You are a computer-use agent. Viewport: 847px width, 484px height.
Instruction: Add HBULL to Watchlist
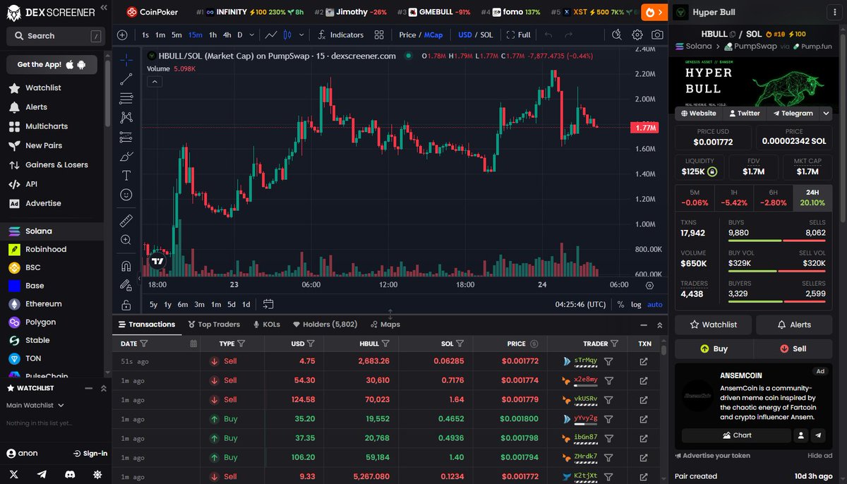click(713, 325)
